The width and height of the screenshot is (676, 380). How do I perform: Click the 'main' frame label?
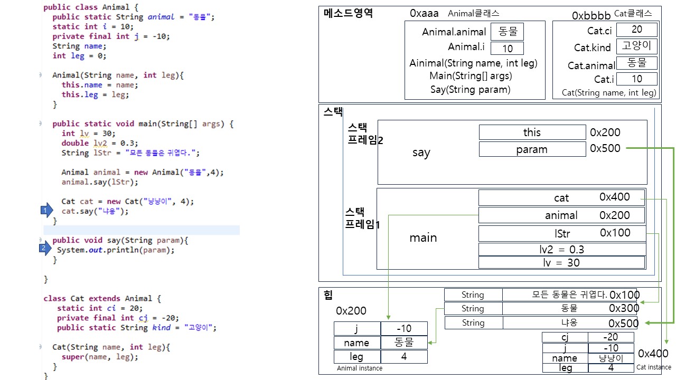click(x=423, y=237)
